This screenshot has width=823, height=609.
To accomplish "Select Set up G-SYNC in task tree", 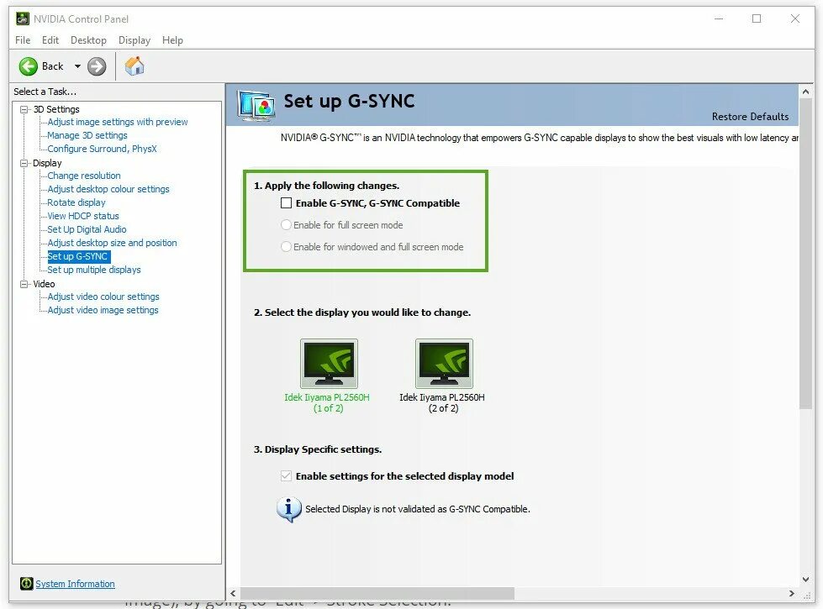I will (x=79, y=256).
